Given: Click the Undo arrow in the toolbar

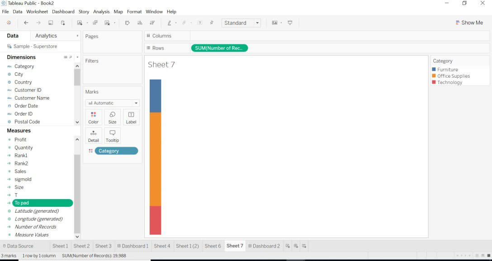Looking at the screenshot, I should [x=26, y=23].
